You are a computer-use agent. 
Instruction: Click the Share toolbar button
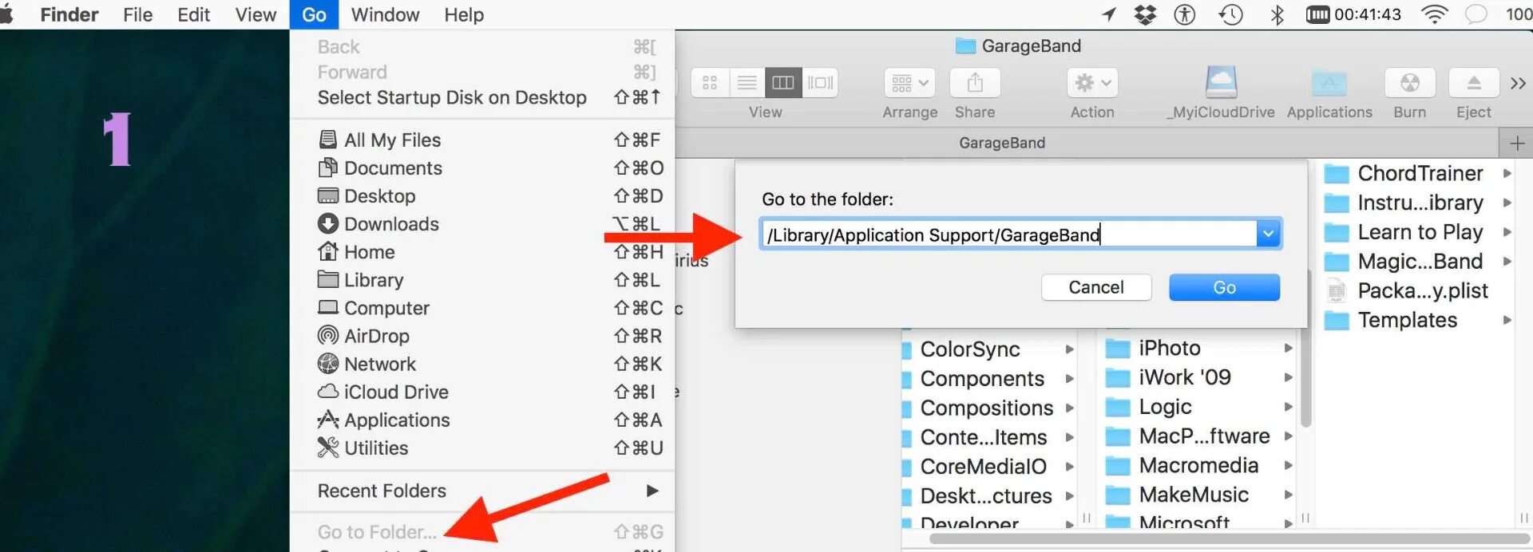click(974, 83)
